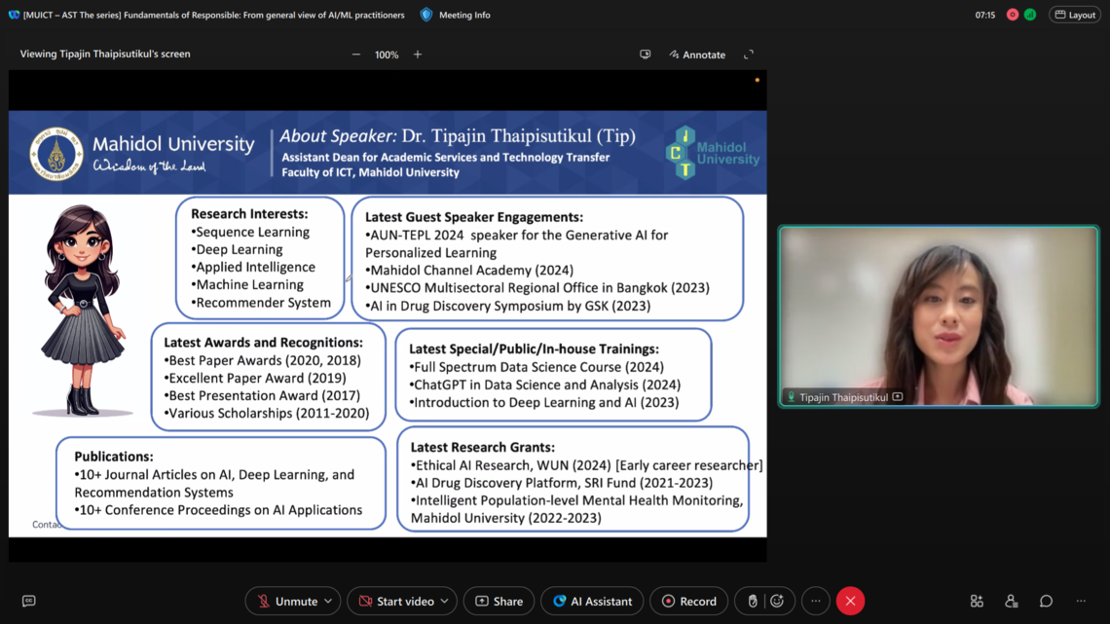1110x624 pixels.
Task: Open Meeting Info
Action: (456, 15)
